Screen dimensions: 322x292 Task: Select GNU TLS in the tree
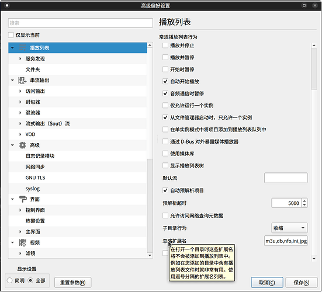35,178
